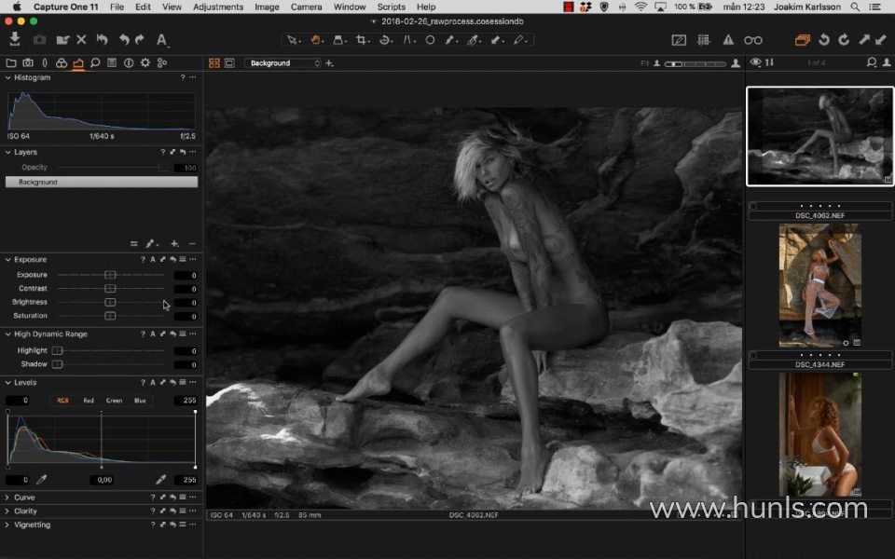Select the Red channel in Levels

tap(89, 401)
